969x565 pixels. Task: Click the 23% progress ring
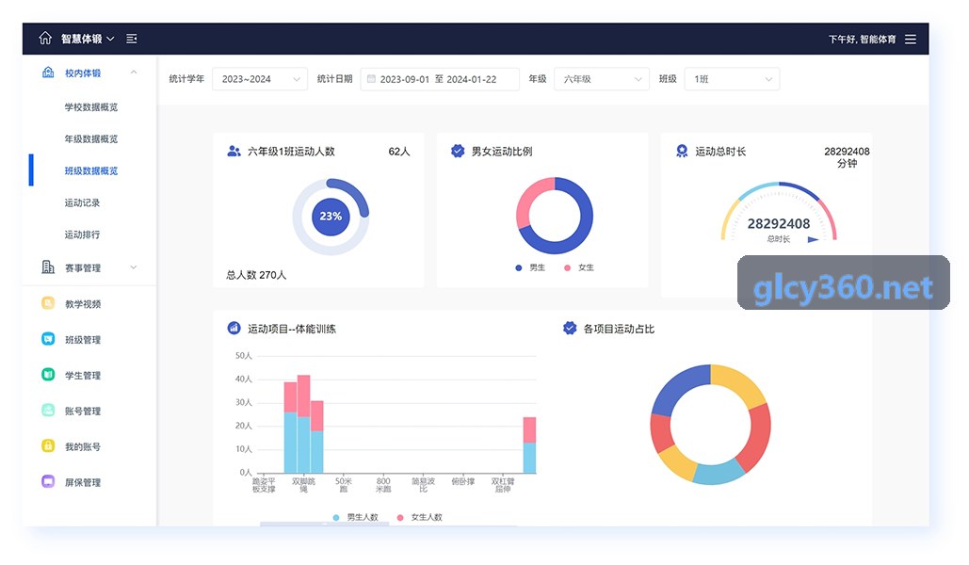tap(331, 217)
